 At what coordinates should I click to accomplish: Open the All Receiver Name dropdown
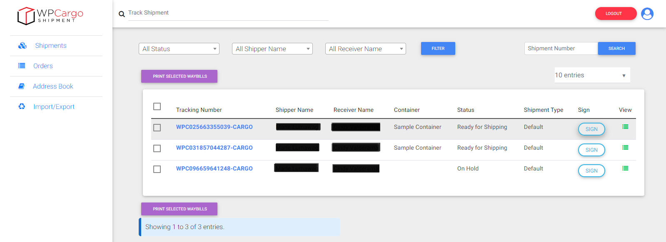[x=366, y=49]
